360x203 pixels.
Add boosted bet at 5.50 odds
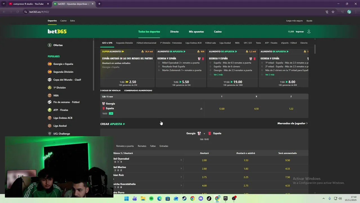pyautogui.click(x=181, y=83)
